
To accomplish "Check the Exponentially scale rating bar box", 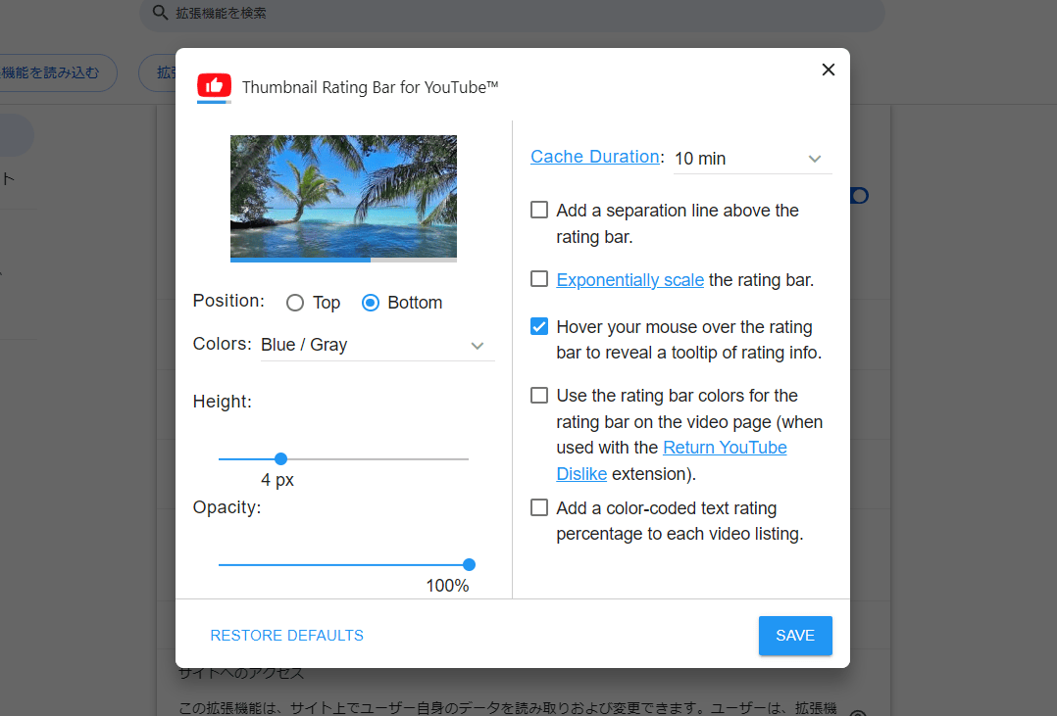I will (539, 279).
